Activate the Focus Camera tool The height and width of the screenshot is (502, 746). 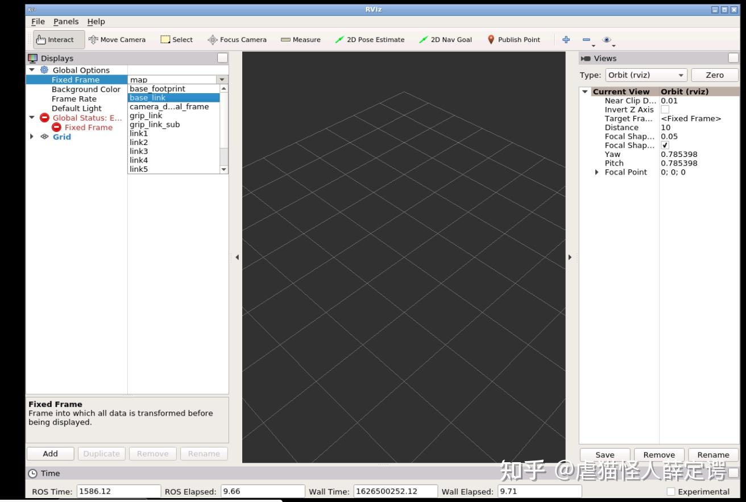pyautogui.click(x=237, y=40)
